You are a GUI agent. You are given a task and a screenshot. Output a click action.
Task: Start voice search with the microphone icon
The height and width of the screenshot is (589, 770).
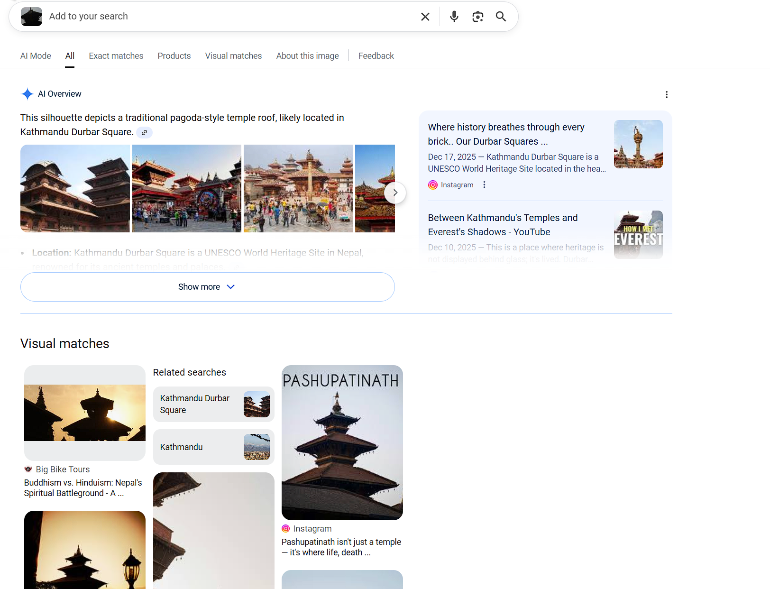[454, 17]
